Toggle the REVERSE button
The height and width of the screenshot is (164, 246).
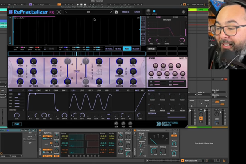click(109, 49)
